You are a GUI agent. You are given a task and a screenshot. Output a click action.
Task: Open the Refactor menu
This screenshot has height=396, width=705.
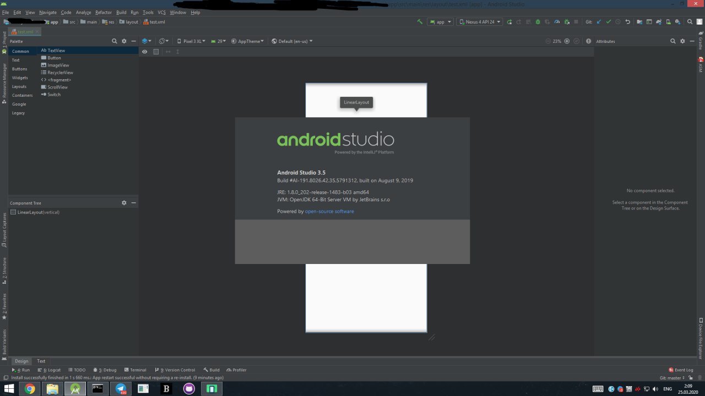(x=104, y=12)
